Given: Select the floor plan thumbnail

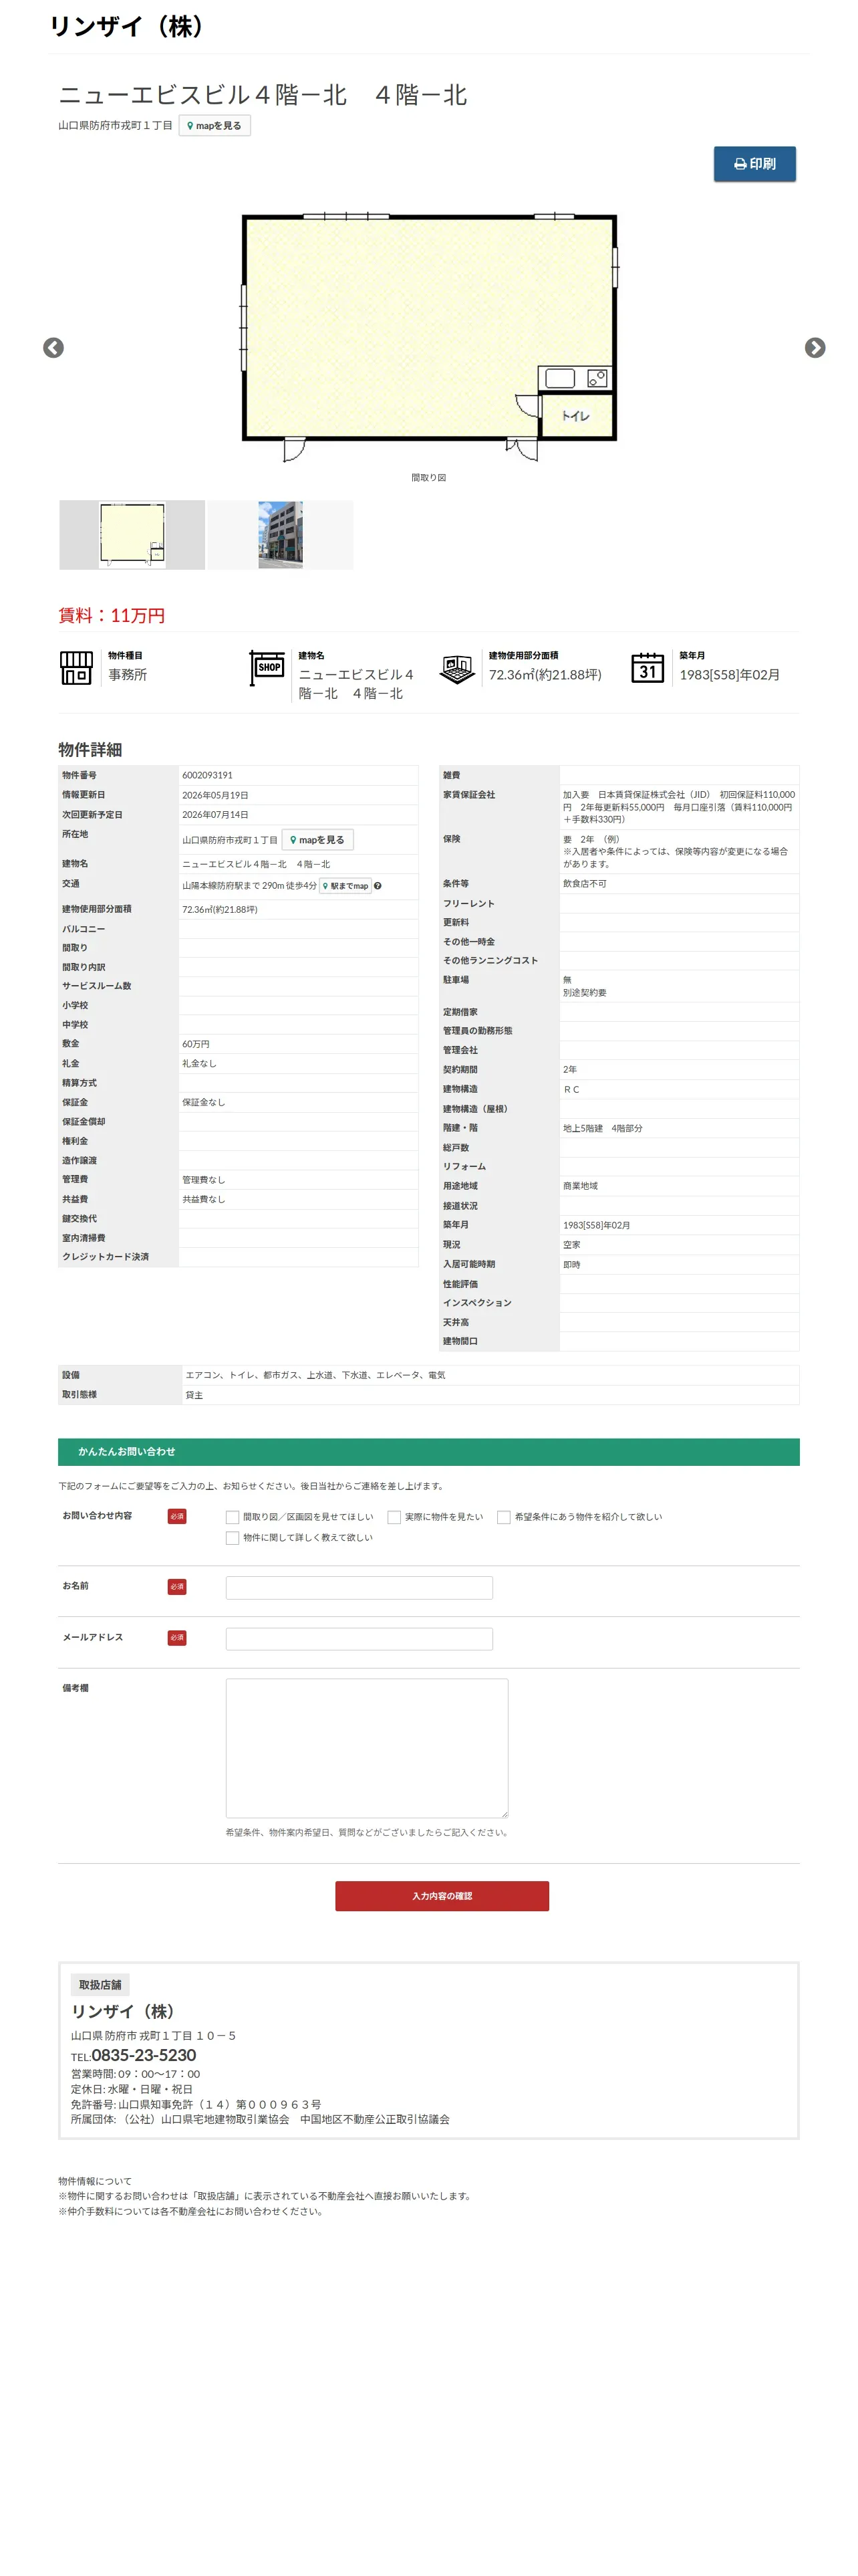Looking at the screenshot, I should point(132,535).
